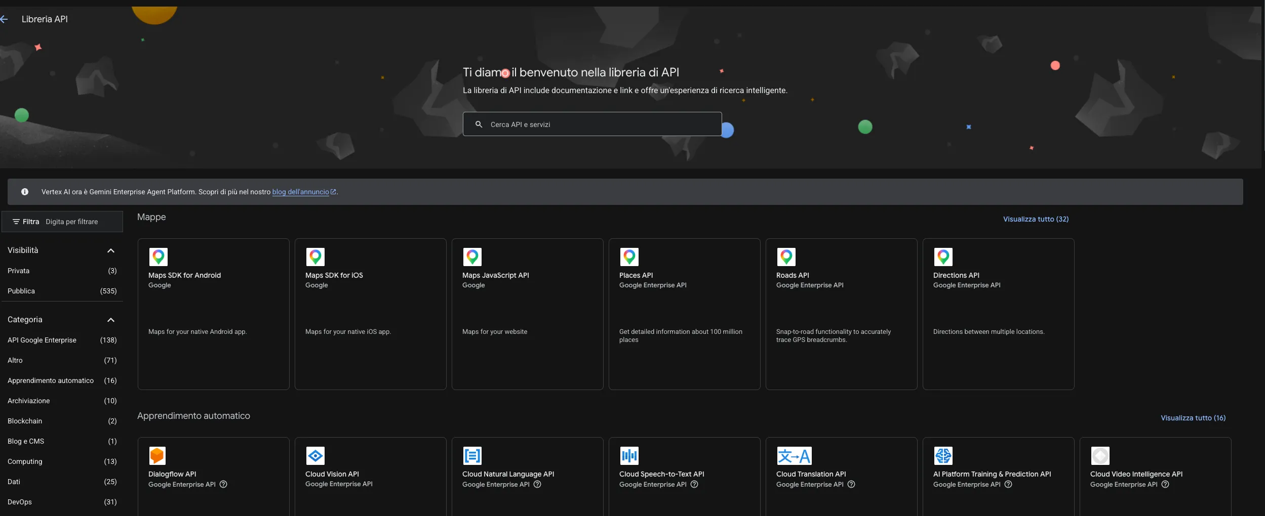Click the Filtra filter icon

16,222
